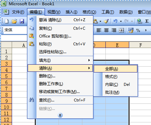151x125 pixels.
Task: Click the Insert Hyperlink globe icon
Action: 140,21
